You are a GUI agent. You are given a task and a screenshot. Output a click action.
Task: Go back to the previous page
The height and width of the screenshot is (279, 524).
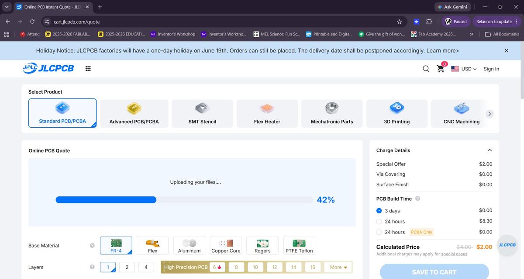click(8, 21)
